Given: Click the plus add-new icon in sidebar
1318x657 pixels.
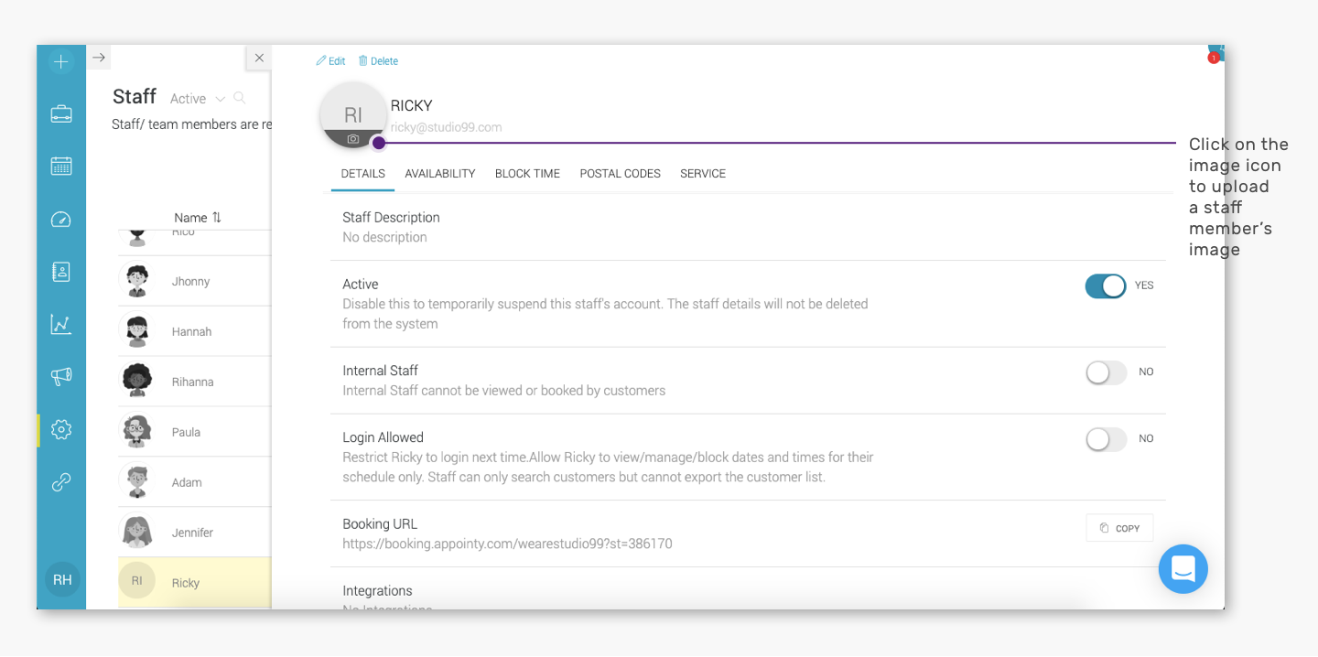Looking at the screenshot, I should (61, 62).
